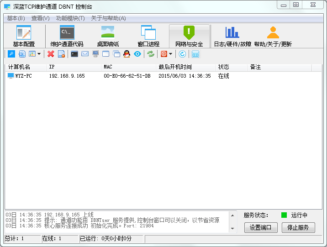Click the document with orange minus icon

pyautogui.click(x=61, y=54)
